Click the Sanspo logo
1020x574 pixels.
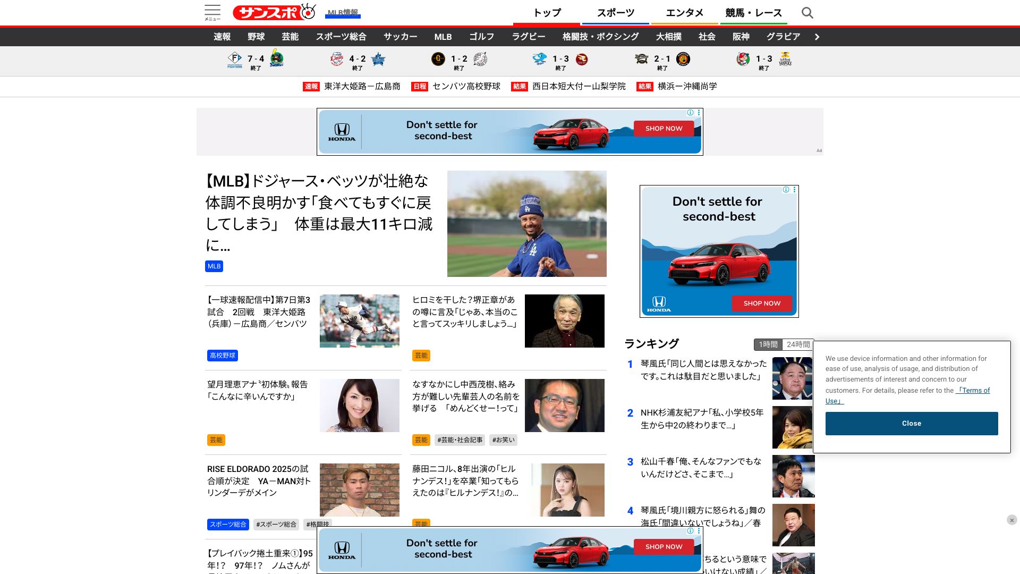click(x=274, y=12)
